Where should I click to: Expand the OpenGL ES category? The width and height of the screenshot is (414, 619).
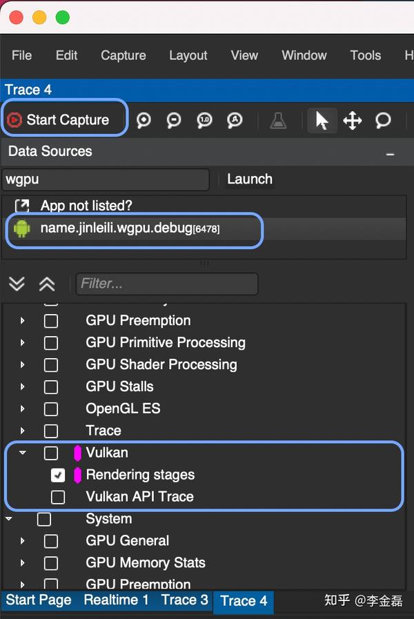[x=22, y=409]
